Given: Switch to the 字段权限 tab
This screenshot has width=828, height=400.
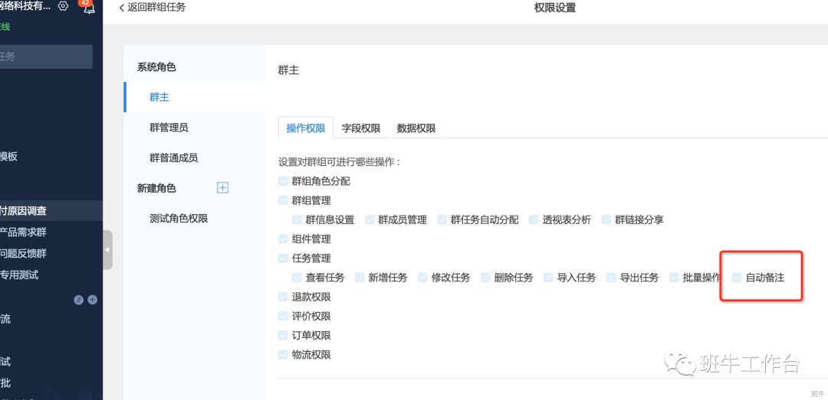Looking at the screenshot, I should point(361,128).
